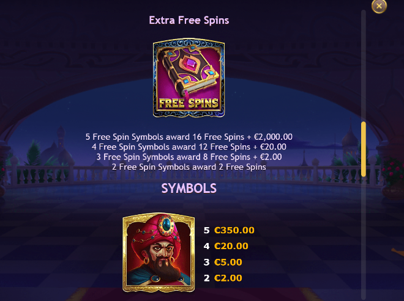Click the €350.00 payout for five symbols
This screenshot has height=301, width=404.
pyautogui.click(x=234, y=230)
